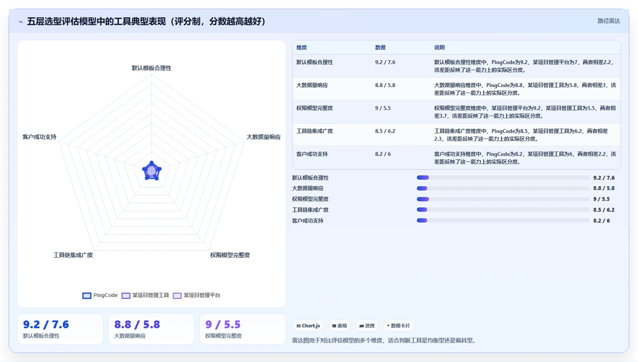Click the 路径雷达 label in header
Image resolution: width=638 pixels, height=362 pixels.
(609, 21)
